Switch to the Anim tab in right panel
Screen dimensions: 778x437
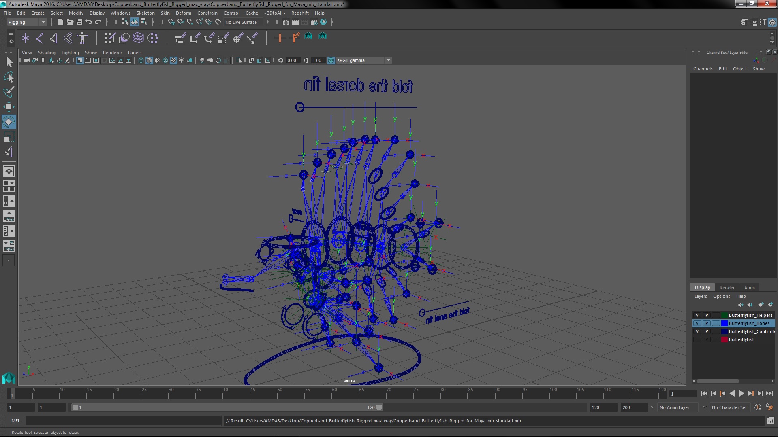(x=749, y=287)
